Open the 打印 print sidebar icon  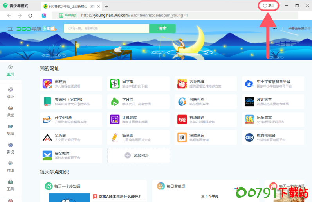point(10,166)
